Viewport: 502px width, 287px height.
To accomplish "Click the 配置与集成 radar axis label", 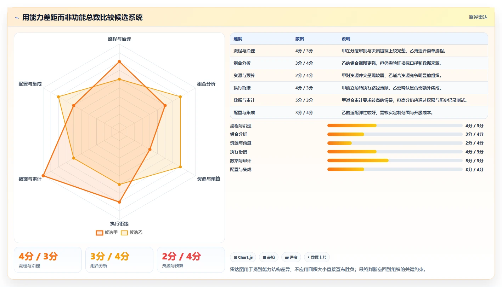I will coord(30,84).
